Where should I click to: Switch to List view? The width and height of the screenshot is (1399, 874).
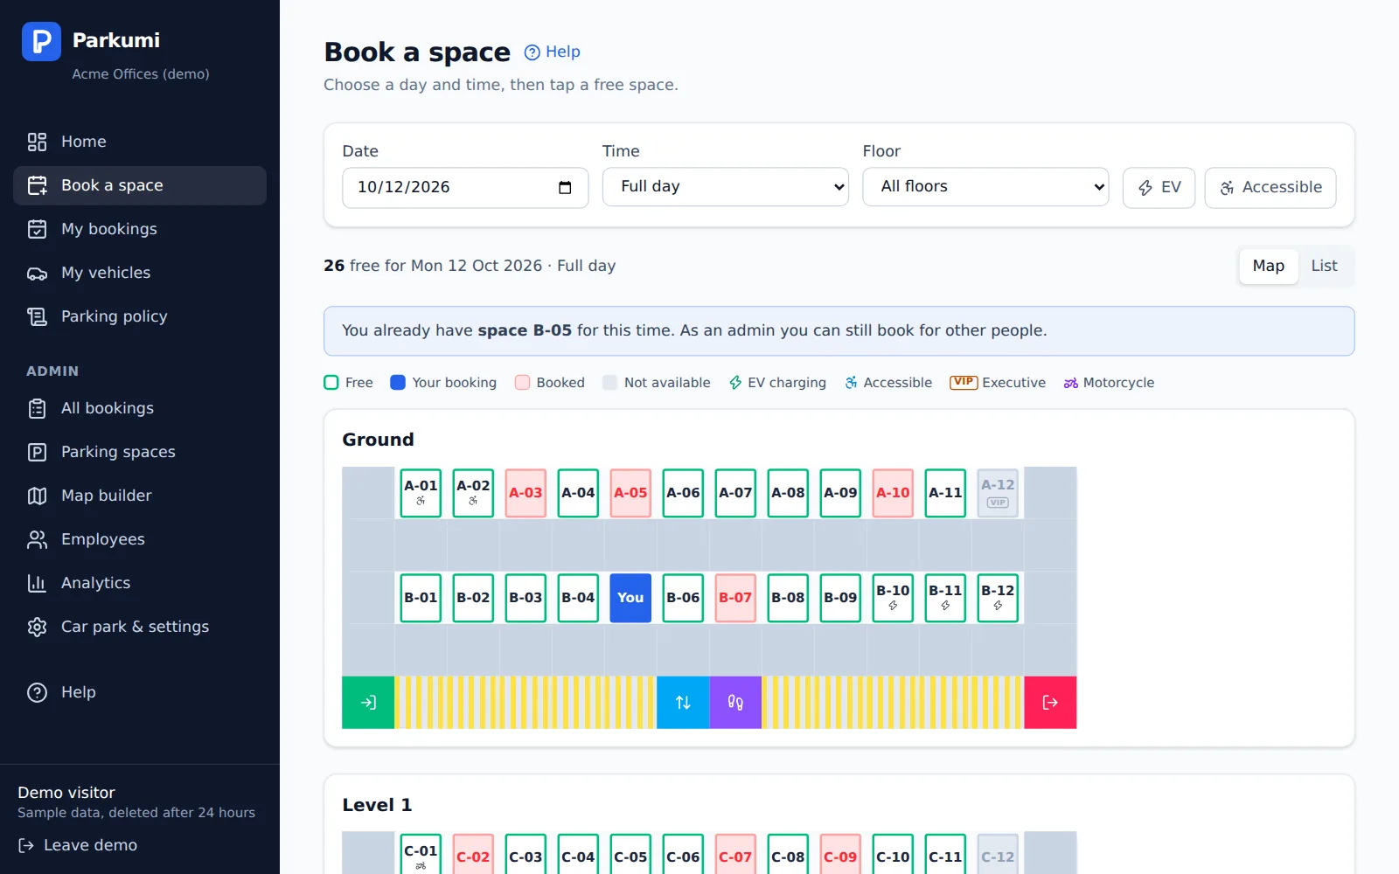[x=1324, y=266]
